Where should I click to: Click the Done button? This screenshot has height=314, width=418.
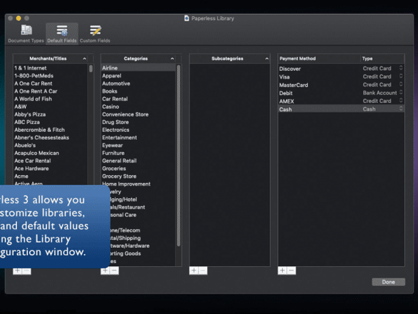tap(388, 282)
